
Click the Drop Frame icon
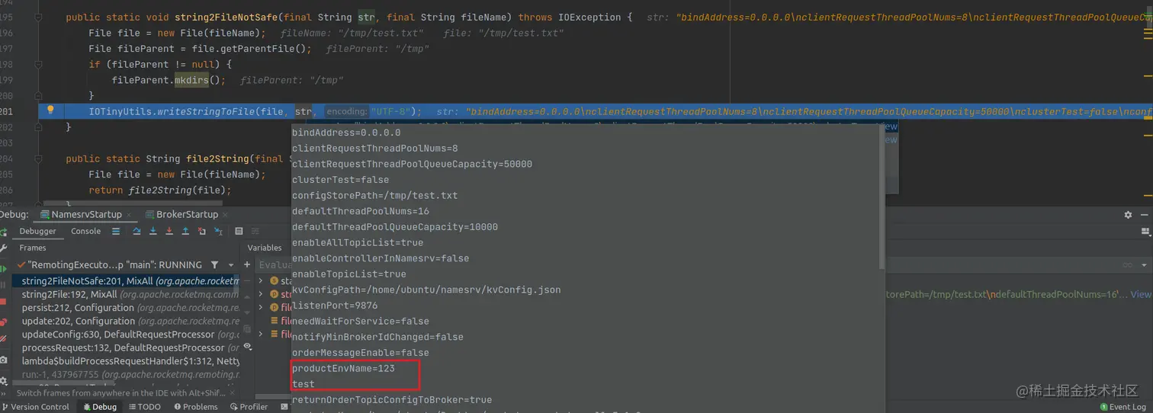coord(201,231)
